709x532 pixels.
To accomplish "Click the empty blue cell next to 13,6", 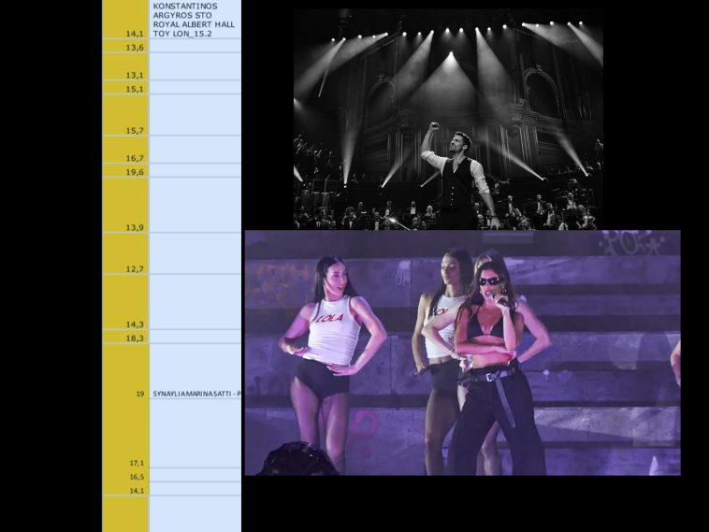I will [195, 47].
